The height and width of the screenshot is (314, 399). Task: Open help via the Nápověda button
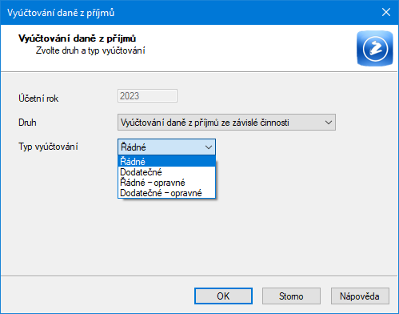point(360,296)
